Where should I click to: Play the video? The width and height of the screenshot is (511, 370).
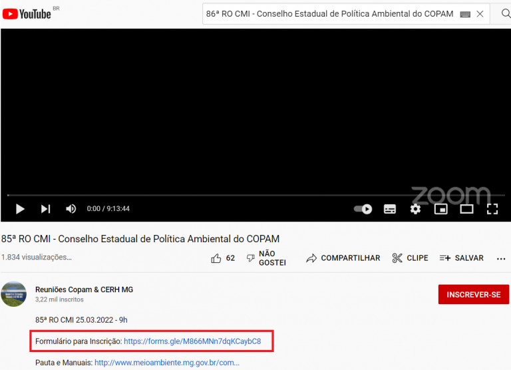(20, 209)
